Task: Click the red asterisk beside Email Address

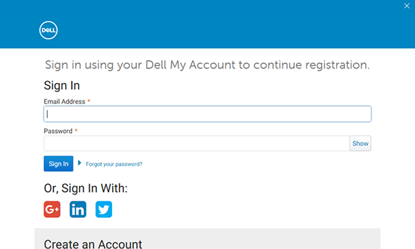Action: pos(89,101)
